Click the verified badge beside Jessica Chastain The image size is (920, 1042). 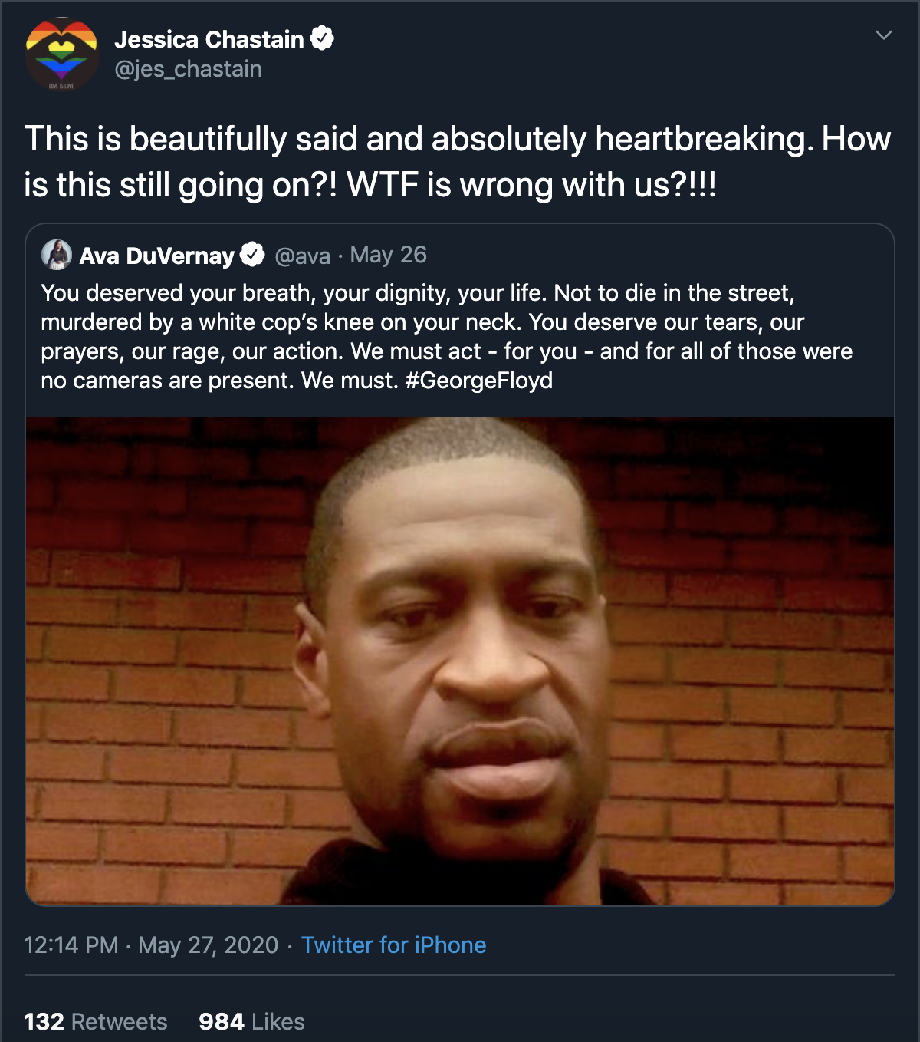322,38
